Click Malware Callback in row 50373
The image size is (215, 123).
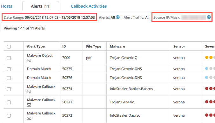[x=41, y=100]
